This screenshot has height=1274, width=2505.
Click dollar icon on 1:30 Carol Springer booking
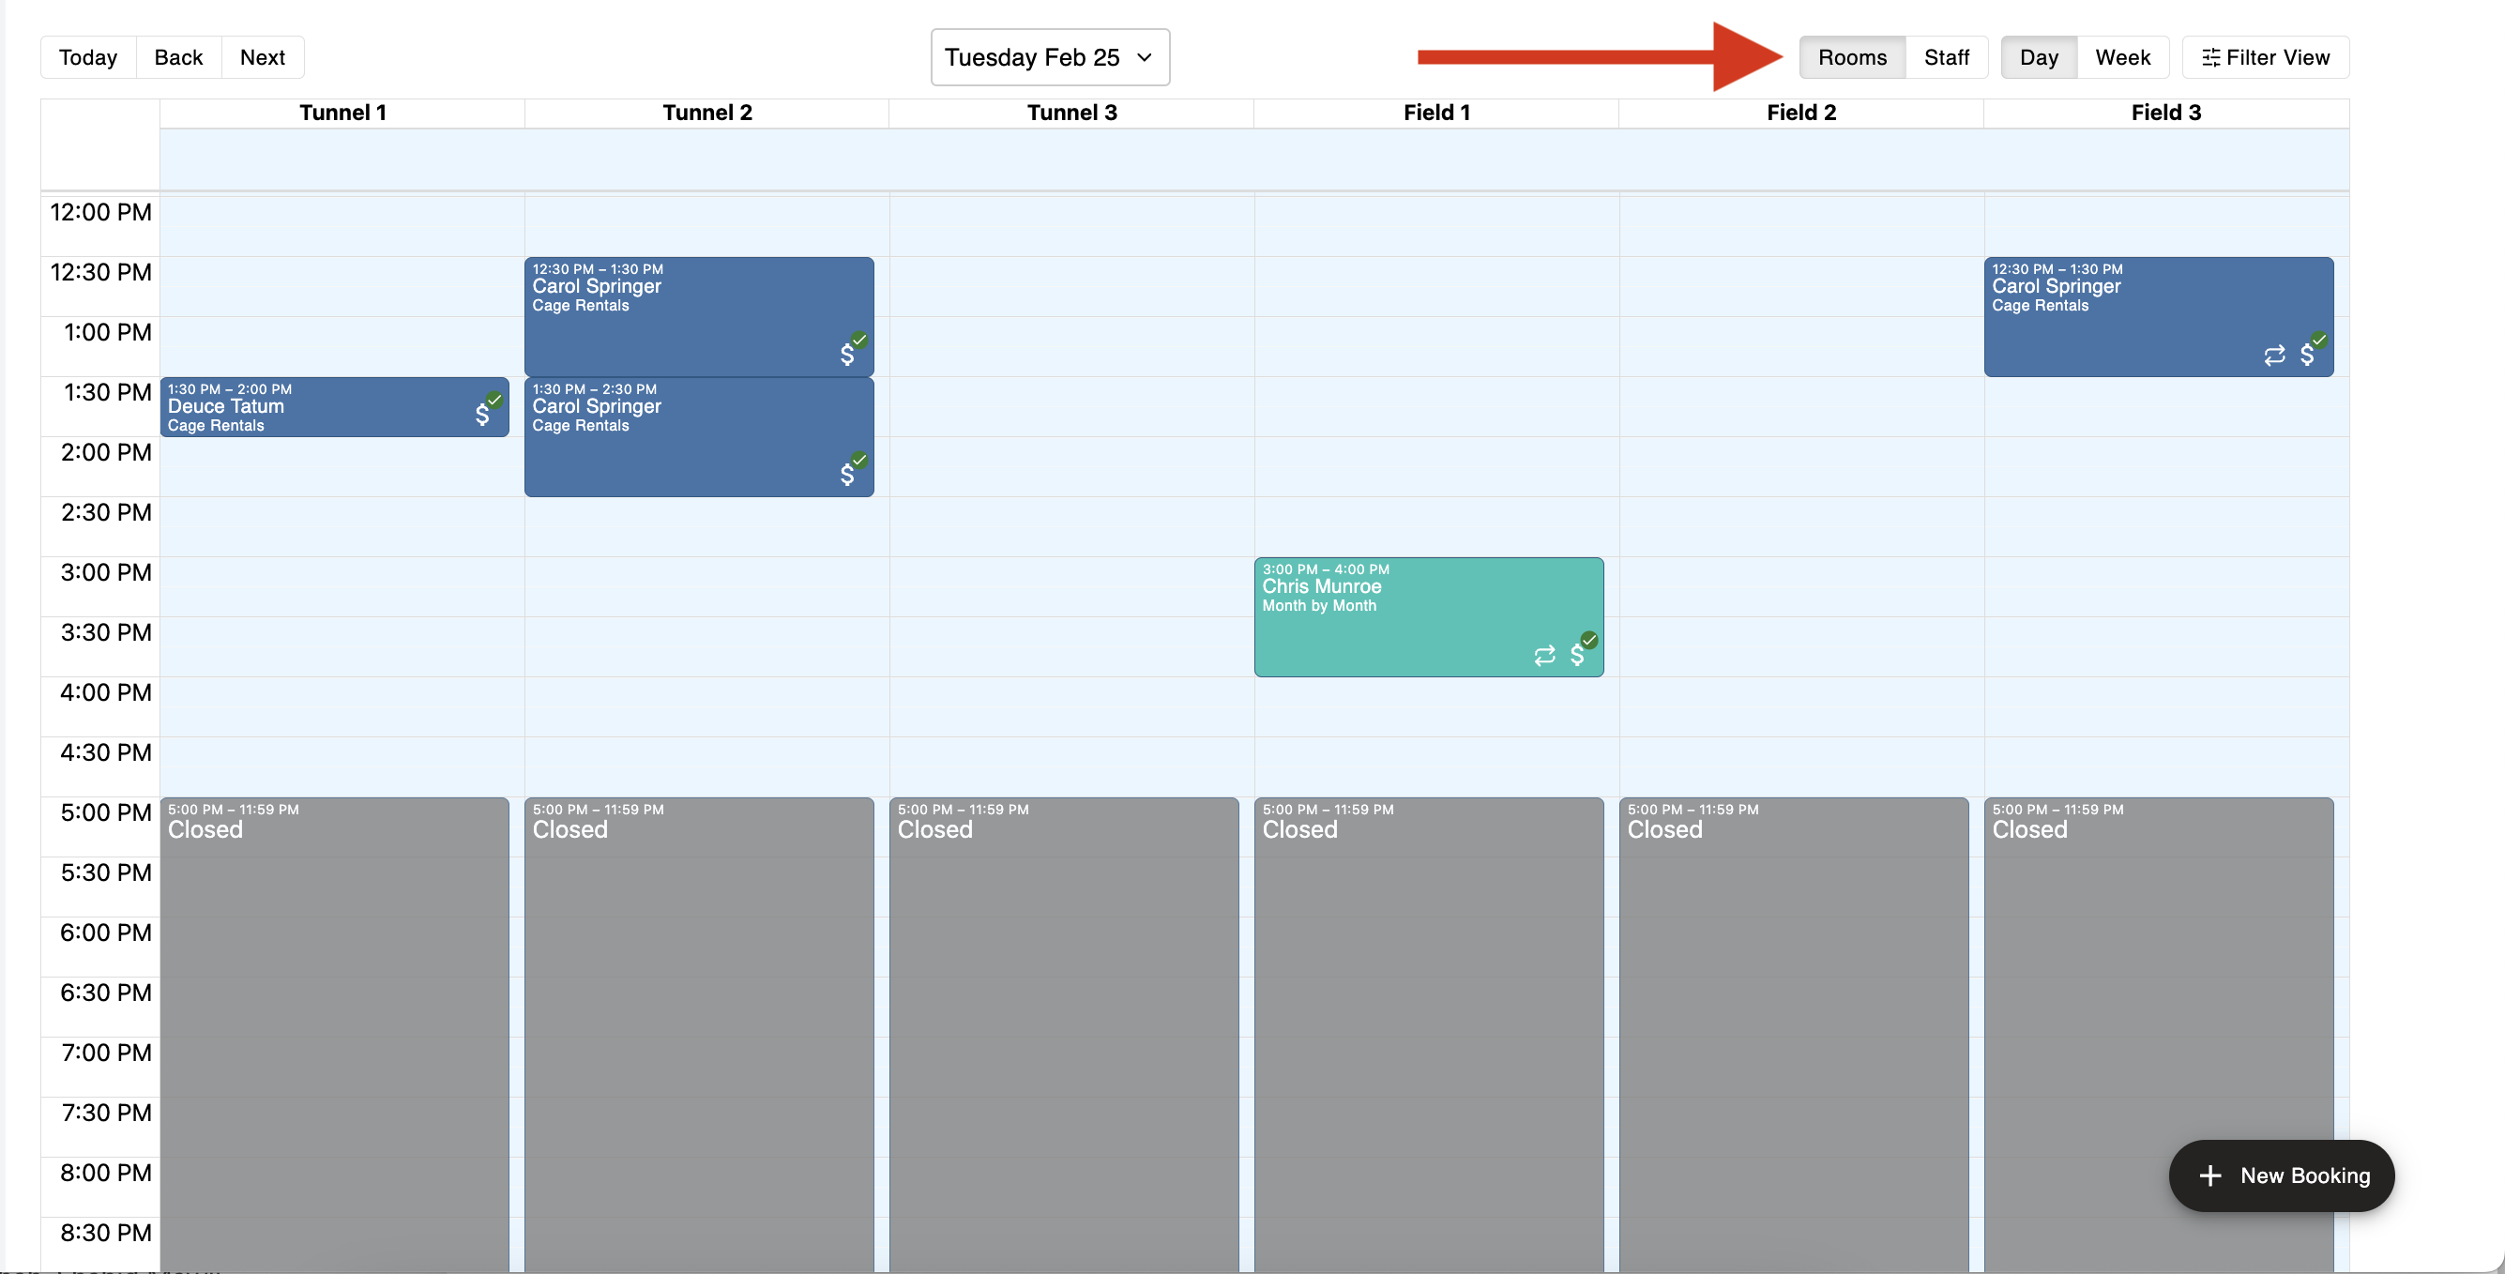(847, 475)
